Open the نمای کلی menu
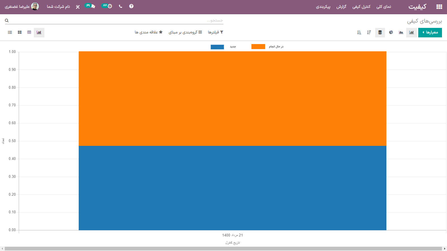This screenshot has width=447, height=251. click(384, 7)
